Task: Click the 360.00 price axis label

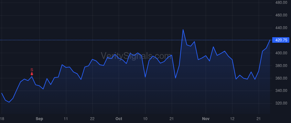Action: point(281,78)
